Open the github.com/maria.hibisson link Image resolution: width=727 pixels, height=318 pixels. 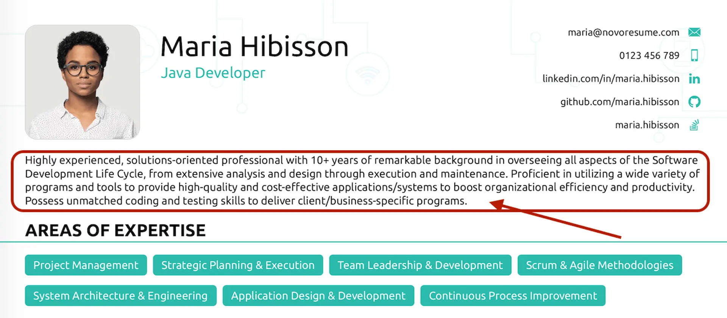coord(619,102)
